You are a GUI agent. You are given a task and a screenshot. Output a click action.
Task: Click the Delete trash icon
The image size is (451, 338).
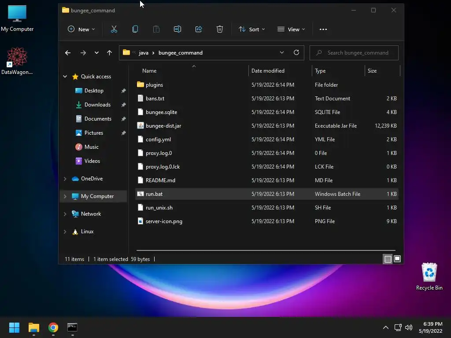[x=220, y=29]
